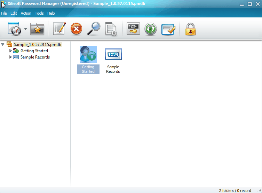Click the tree icon beside Getting Started
262x193 pixels.
[16, 51]
